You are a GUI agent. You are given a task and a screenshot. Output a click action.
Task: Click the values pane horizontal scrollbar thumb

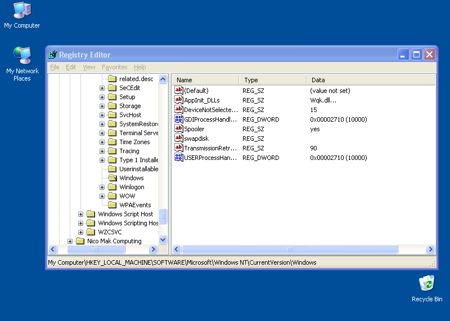[290, 249]
